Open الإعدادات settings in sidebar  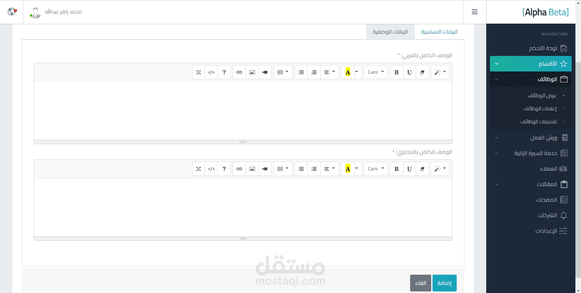click(x=531, y=231)
